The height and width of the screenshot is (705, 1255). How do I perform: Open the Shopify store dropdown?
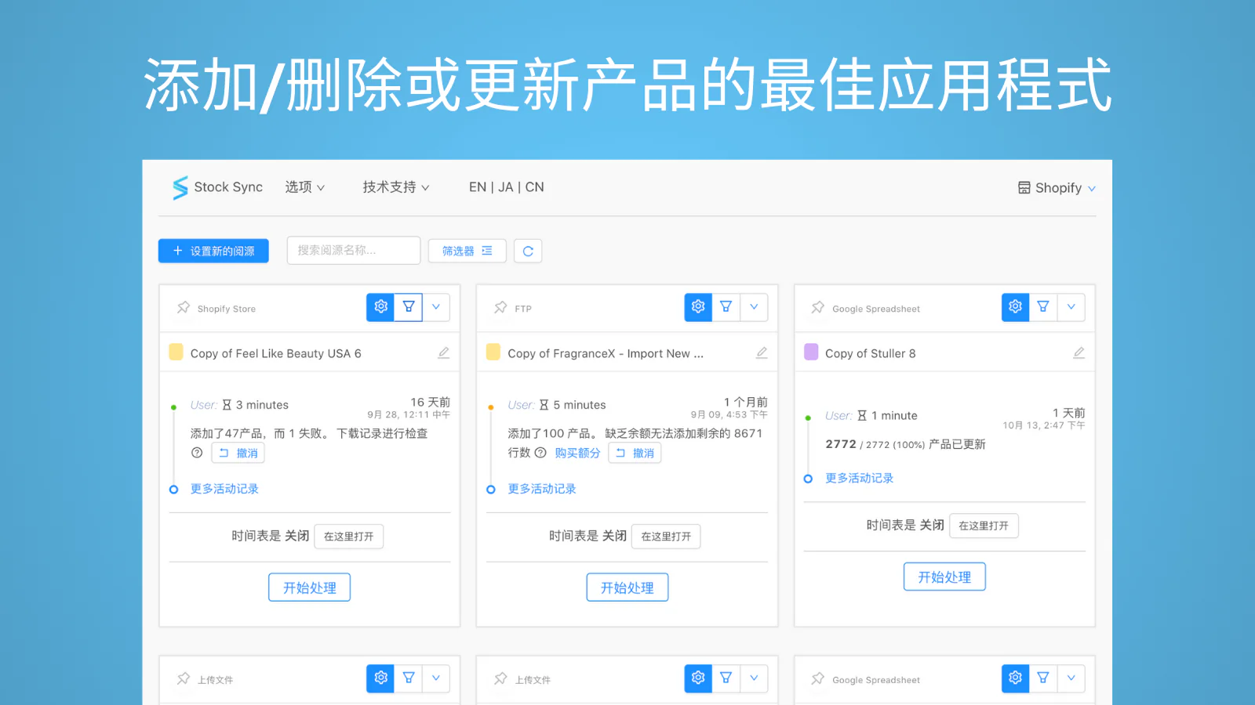pyautogui.click(x=1057, y=188)
